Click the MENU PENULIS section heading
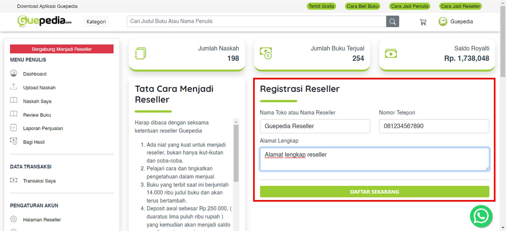Screen dimensions: 506x231 [x=28, y=60]
